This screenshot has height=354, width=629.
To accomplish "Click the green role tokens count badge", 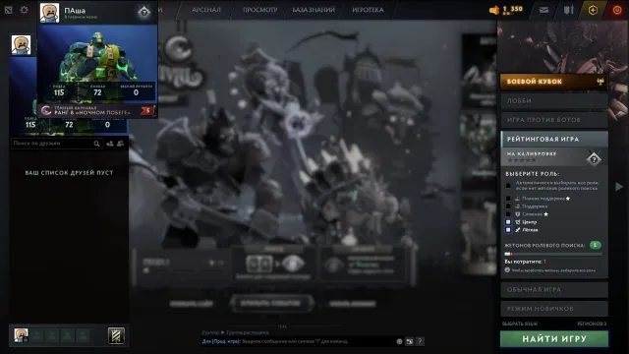I will (596, 245).
